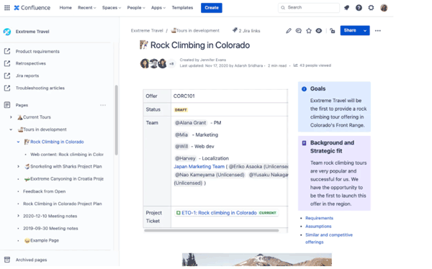
Task: Click the first contributor avatar
Action: point(145,63)
